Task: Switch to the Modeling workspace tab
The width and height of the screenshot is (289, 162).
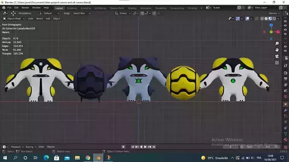Action: [72, 8]
